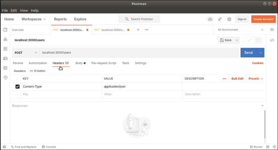Viewport: 278px width, 150px height.
Task: Expand the Send button dropdown arrow
Action: pos(260,52)
